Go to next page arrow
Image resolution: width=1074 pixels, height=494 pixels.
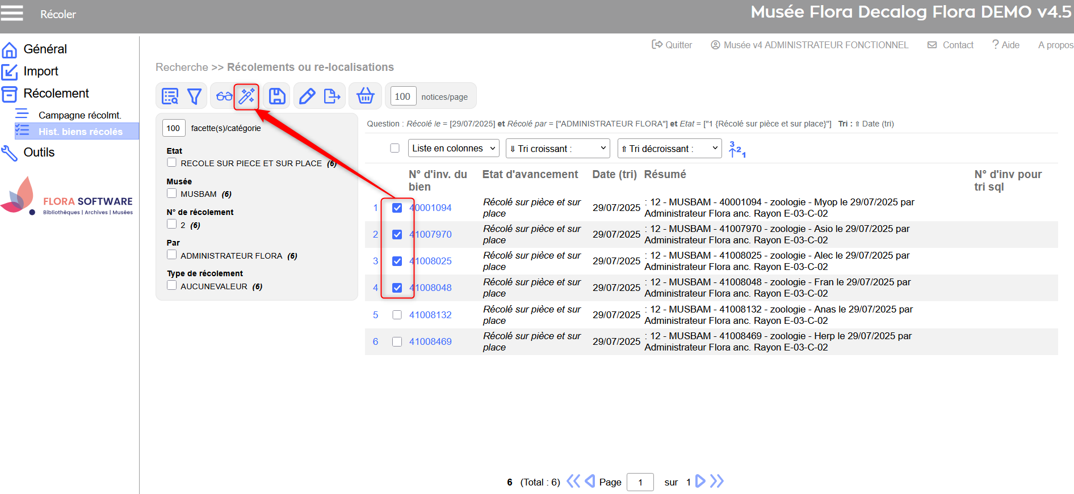[x=700, y=482]
